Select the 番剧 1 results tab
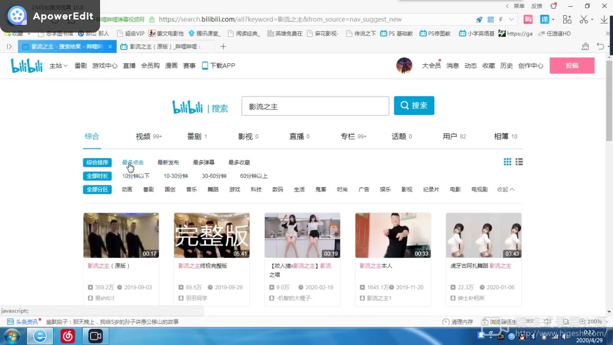Image resolution: width=613 pixels, height=345 pixels. pos(197,137)
